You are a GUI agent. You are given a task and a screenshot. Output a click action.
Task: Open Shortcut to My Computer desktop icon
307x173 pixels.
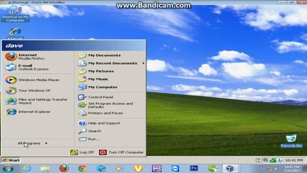click(x=15, y=14)
